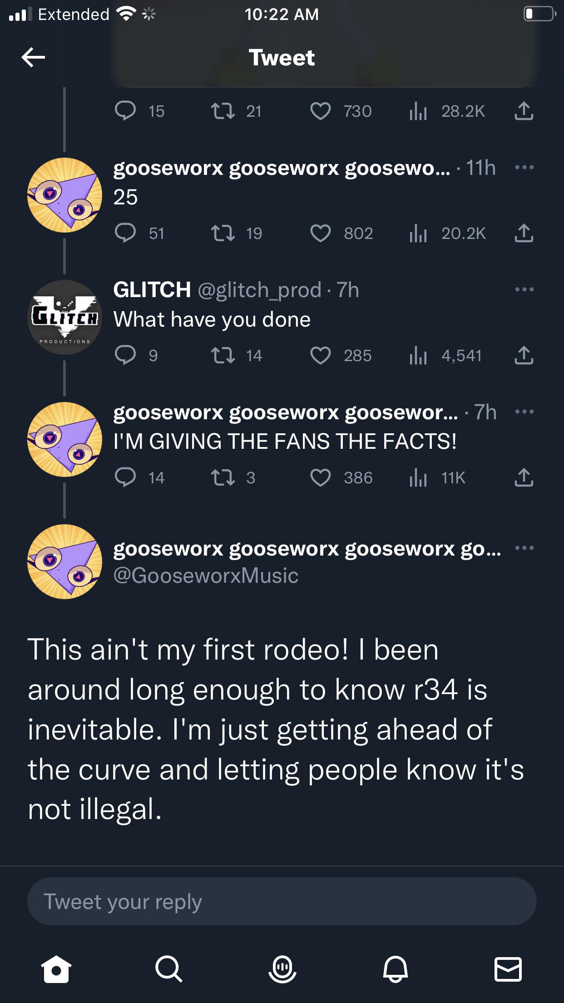Screen dimensions: 564x1003
Task: Open the Home tab
Action: 56,969
